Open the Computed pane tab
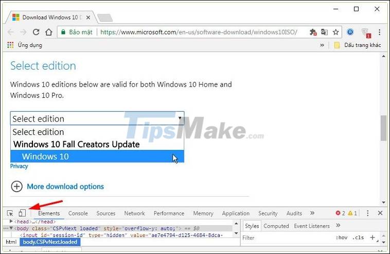The width and height of the screenshot is (390, 254). coord(276,226)
